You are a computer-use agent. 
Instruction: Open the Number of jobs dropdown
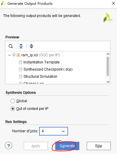point(53,131)
